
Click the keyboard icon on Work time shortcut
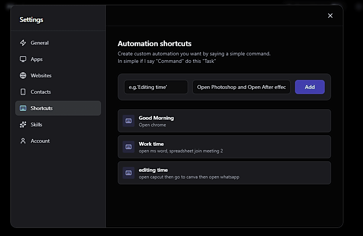(x=128, y=147)
